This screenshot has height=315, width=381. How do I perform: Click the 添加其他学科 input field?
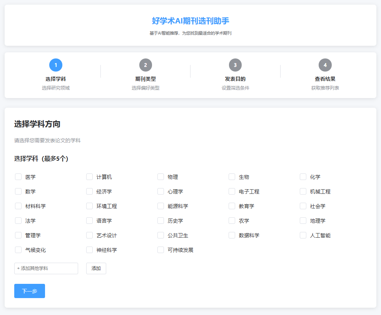tap(46, 268)
